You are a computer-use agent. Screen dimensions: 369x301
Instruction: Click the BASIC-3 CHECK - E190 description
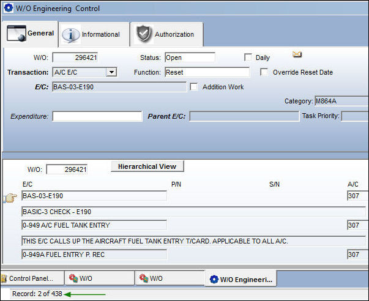click(193, 212)
